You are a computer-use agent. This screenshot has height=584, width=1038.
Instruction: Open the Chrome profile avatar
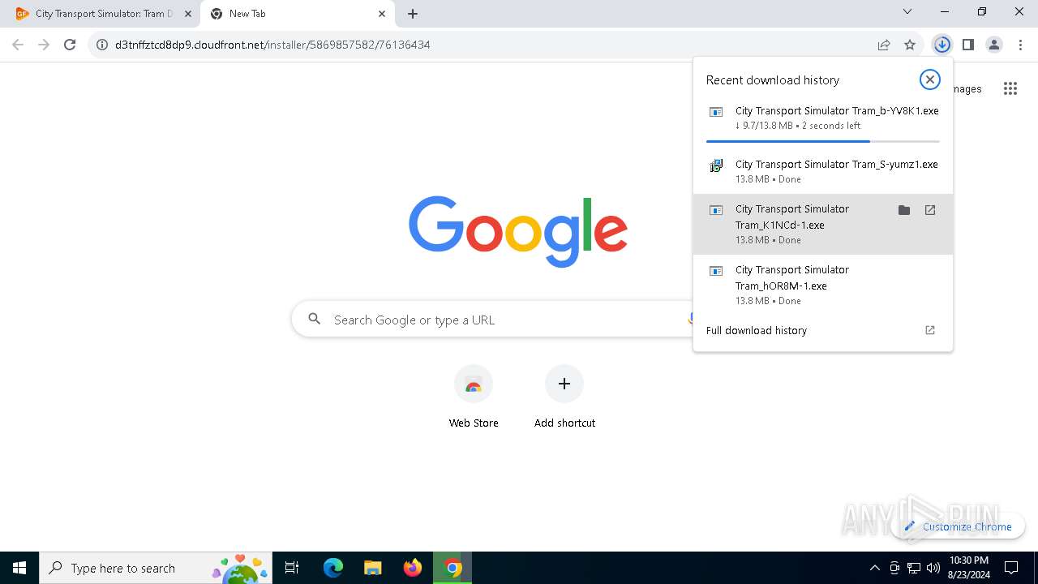(x=994, y=45)
